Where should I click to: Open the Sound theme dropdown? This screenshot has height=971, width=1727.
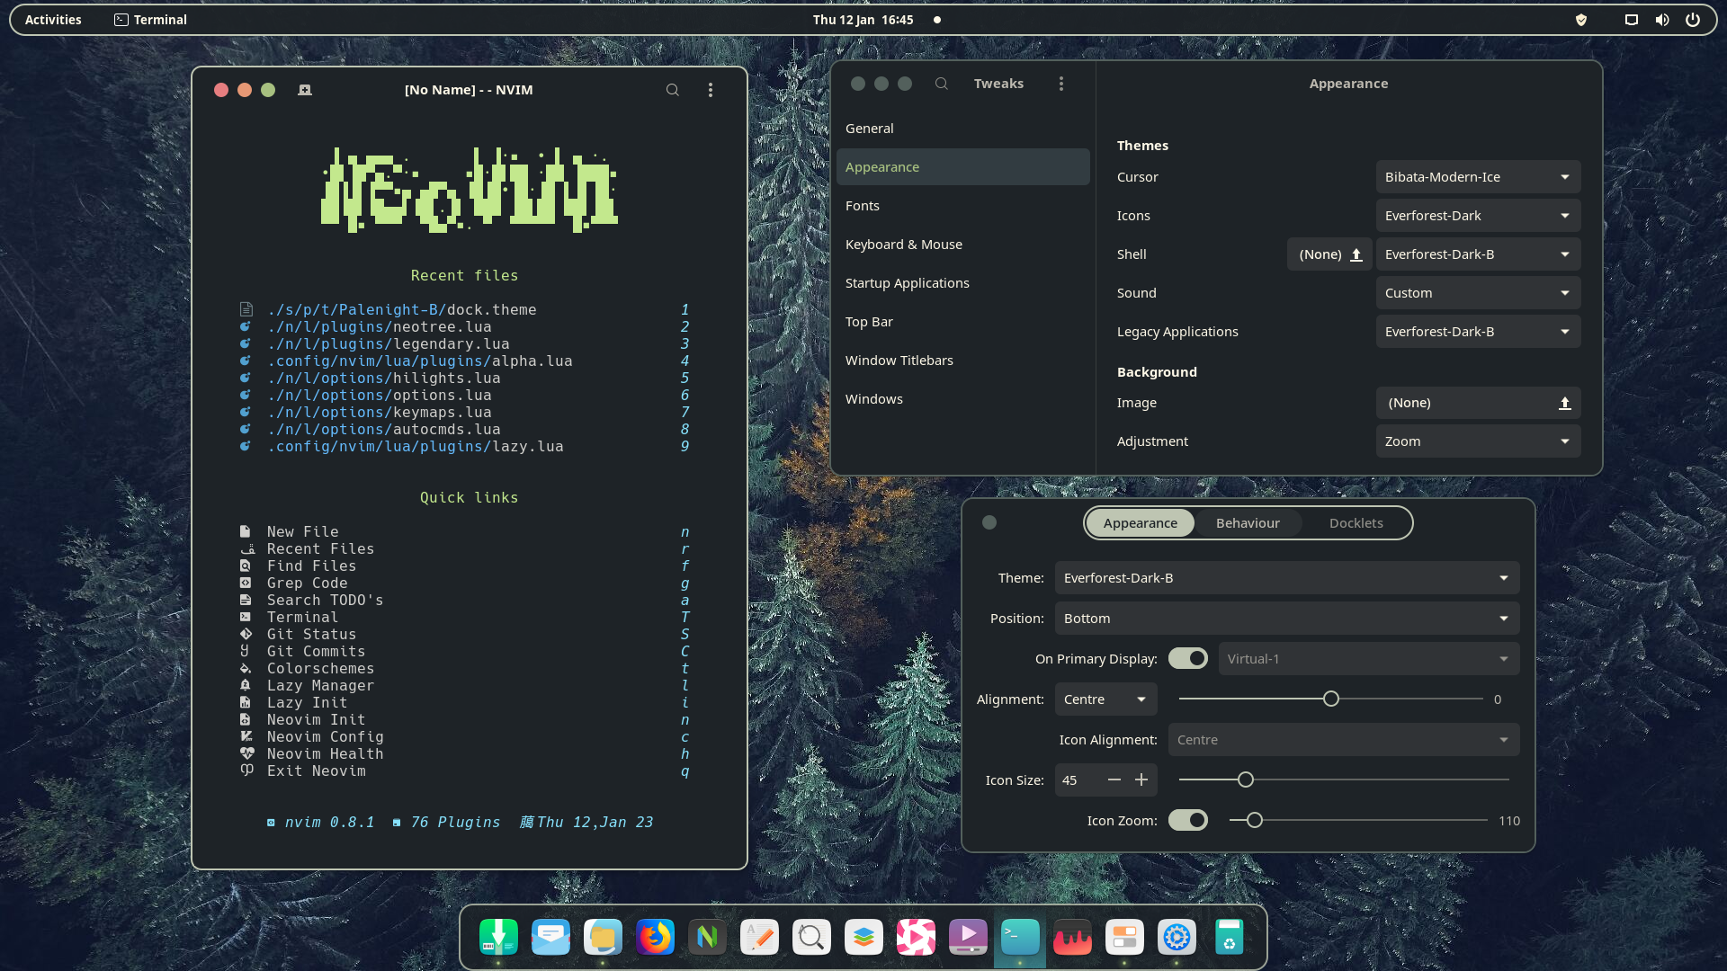(x=1478, y=293)
